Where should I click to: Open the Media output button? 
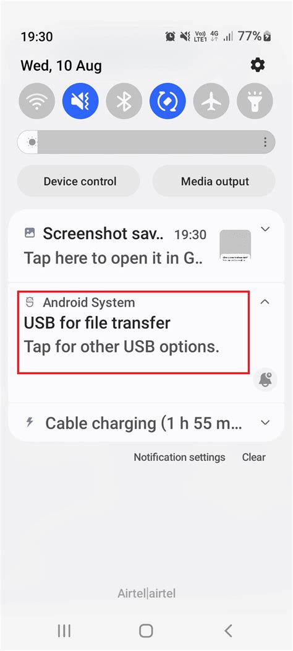click(x=214, y=181)
